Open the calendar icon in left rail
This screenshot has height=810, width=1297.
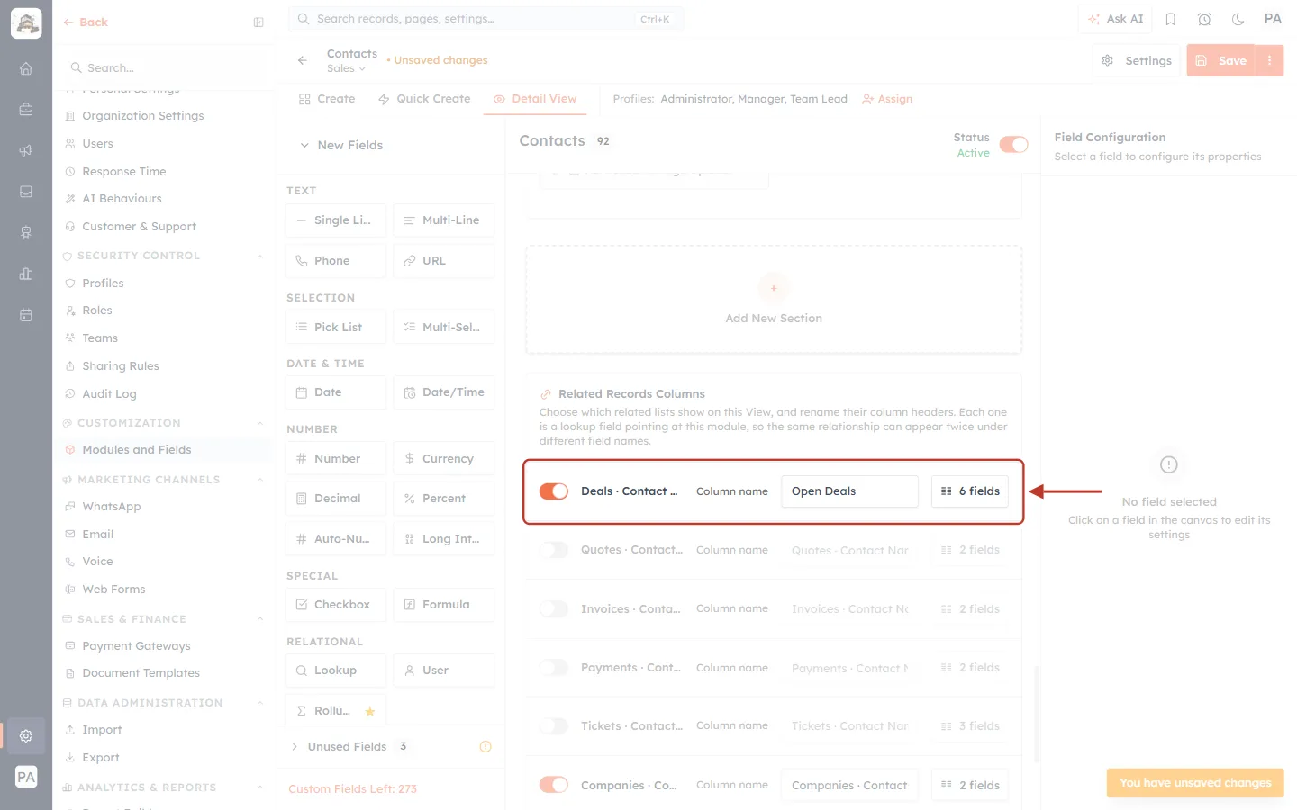26,315
